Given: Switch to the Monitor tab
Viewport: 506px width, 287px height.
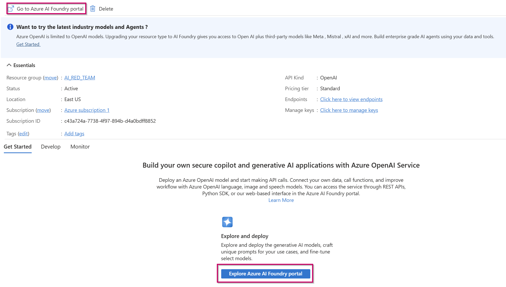Looking at the screenshot, I should pos(80,147).
